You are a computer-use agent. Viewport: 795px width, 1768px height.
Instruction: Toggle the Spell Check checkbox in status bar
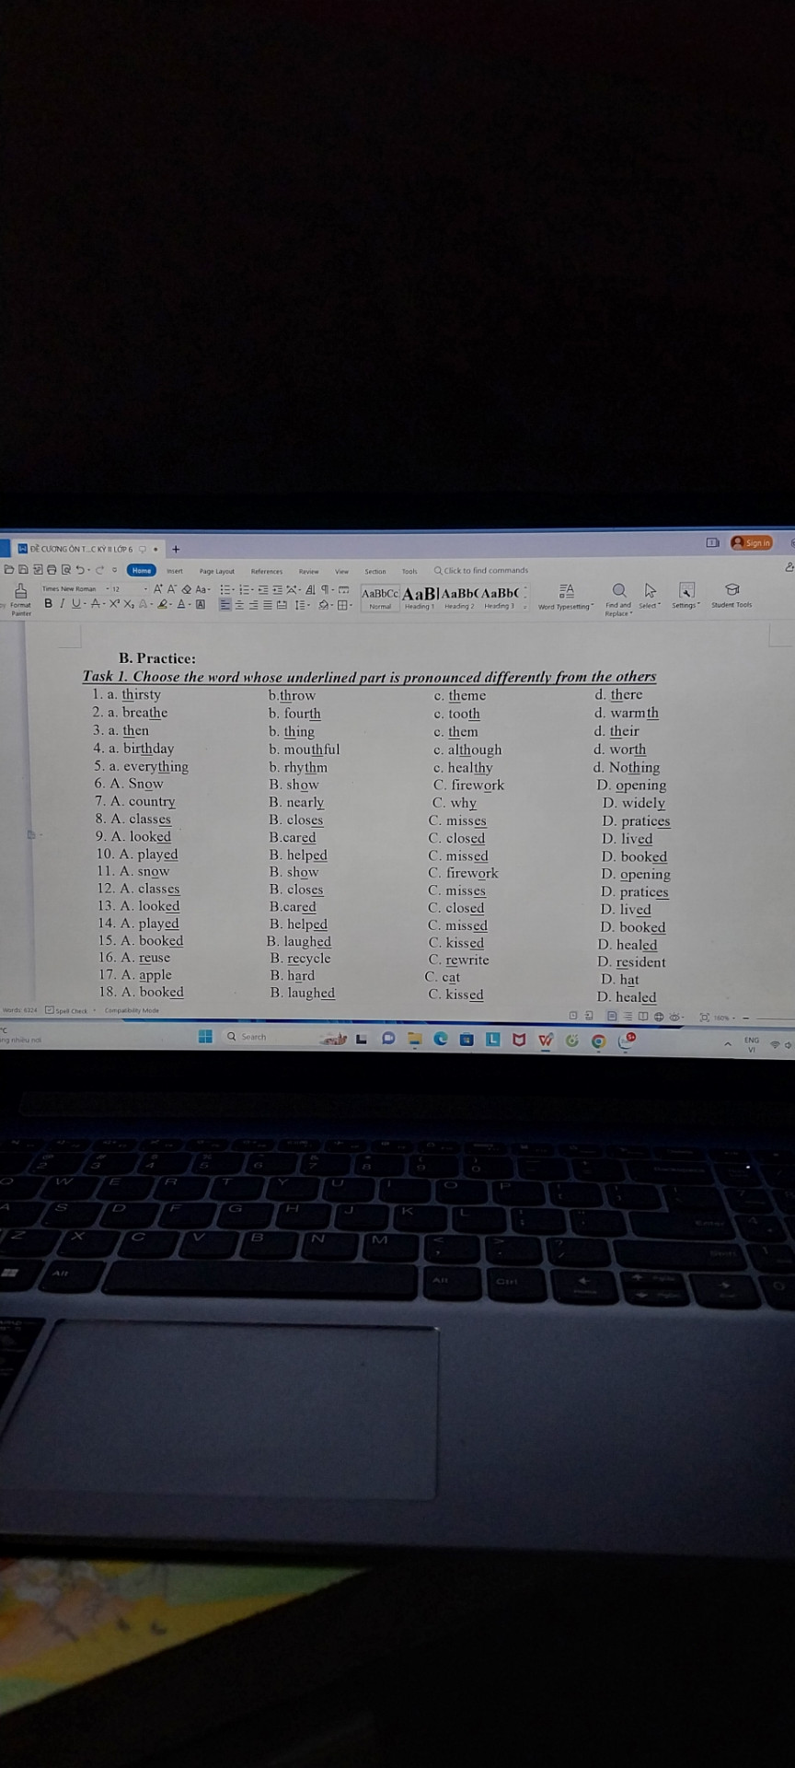point(50,1010)
